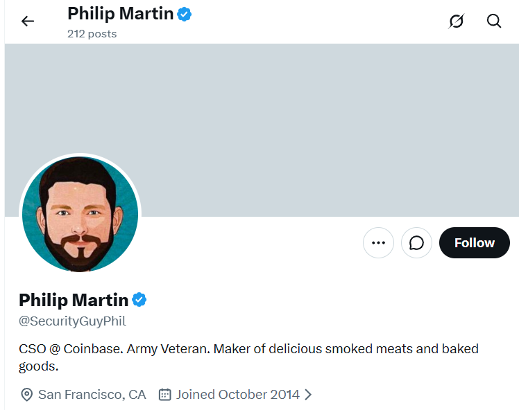This screenshot has height=410, width=519.
Task: Click the @SecurityGuyPhil handle
Action: click(x=72, y=321)
